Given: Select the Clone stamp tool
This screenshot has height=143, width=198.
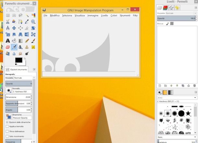Looking at the screenshot, I should [27, 47].
